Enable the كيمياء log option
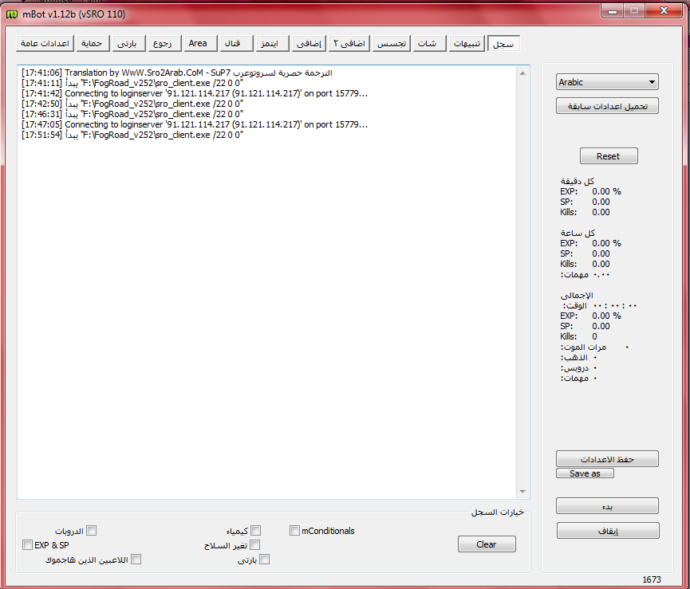This screenshot has height=589, width=690. point(256,531)
